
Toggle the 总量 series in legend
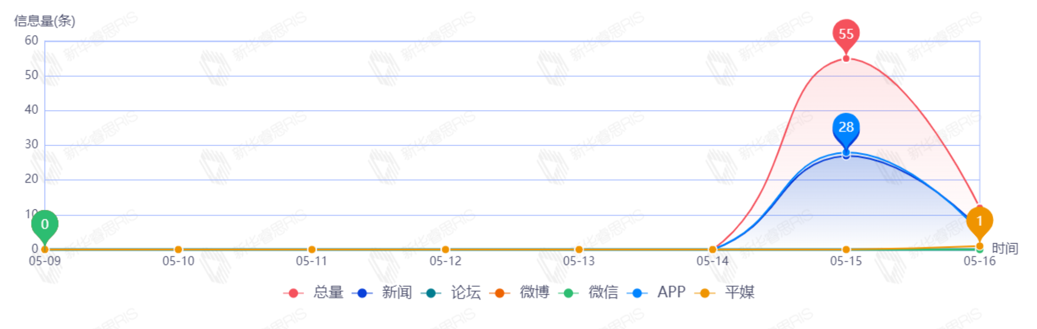point(314,293)
